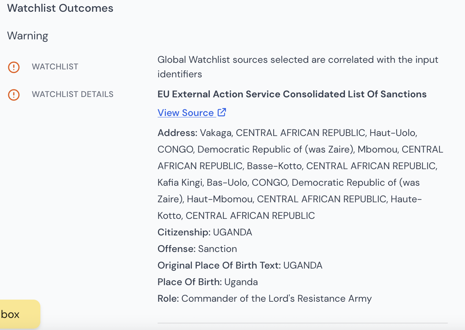Click the Offense field label
465x330 pixels.
click(177, 249)
